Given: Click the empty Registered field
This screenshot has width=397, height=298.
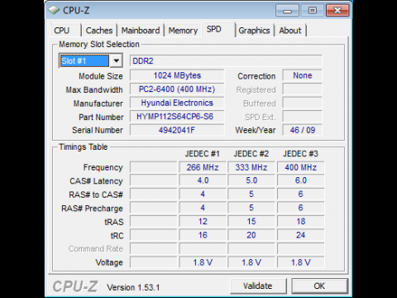Looking at the screenshot, I should (x=302, y=89).
